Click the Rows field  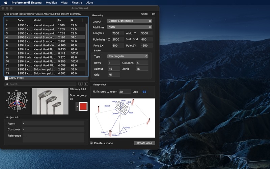tap(114, 63)
